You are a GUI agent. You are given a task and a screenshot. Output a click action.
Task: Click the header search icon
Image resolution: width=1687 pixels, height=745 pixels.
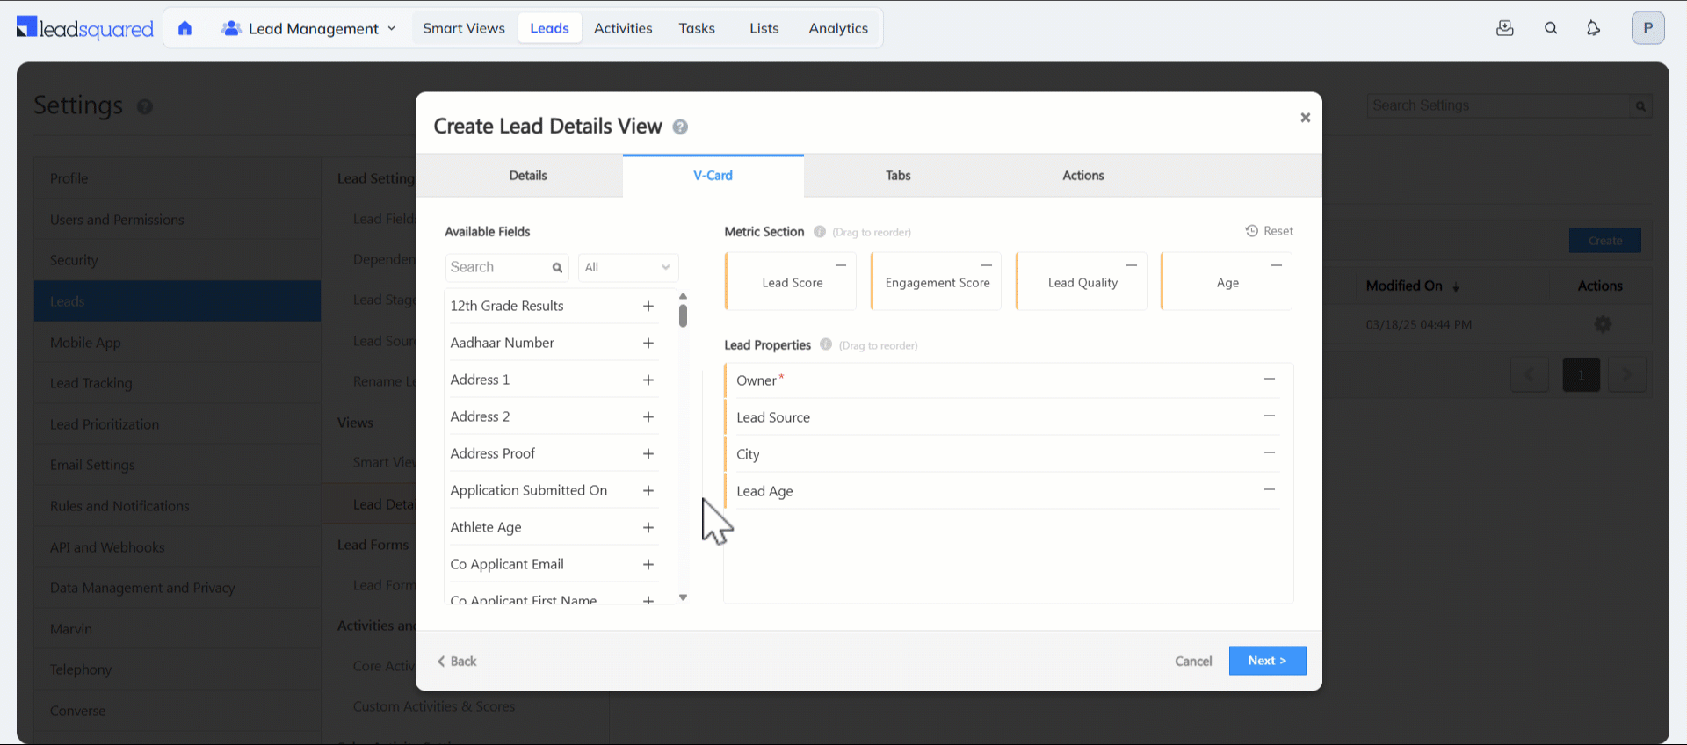tap(1551, 28)
